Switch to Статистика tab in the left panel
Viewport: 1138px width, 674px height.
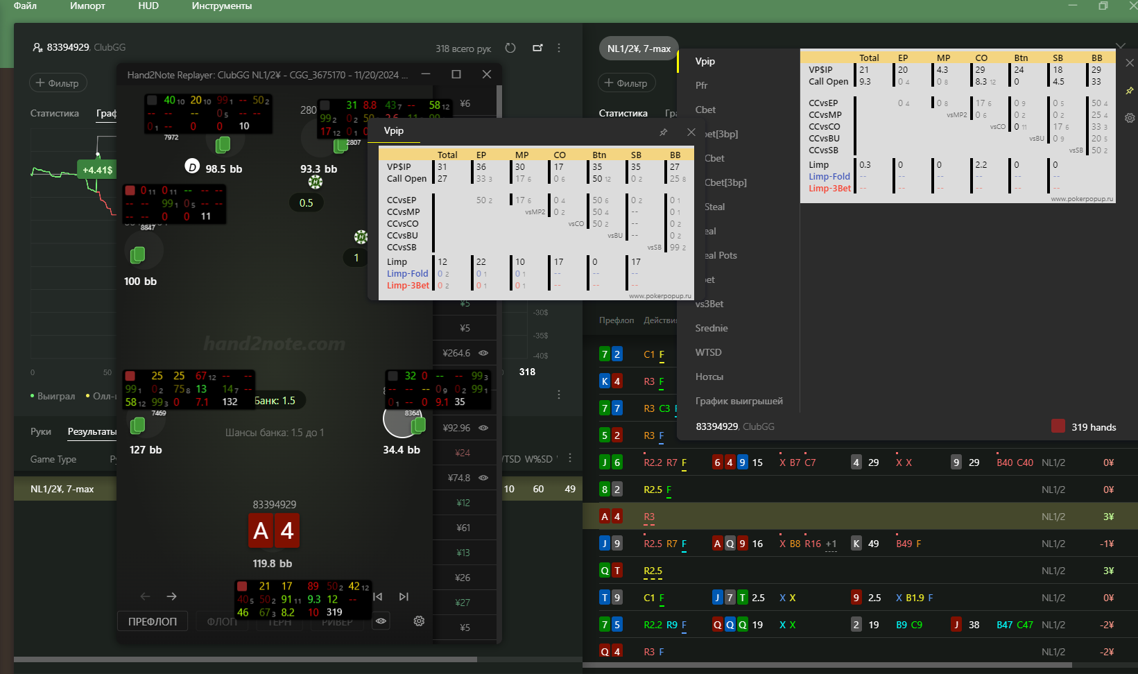click(x=55, y=113)
